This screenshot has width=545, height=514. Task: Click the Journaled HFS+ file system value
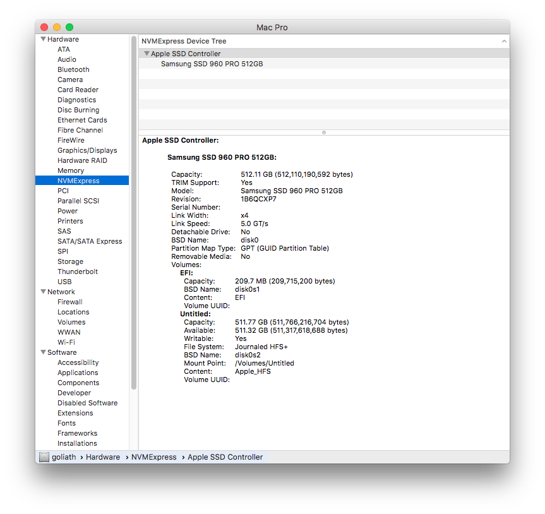261,347
